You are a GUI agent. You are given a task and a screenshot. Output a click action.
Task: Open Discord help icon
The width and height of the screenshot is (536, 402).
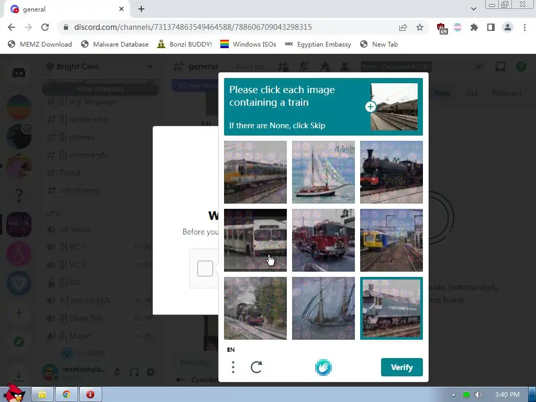tap(521, 66)
